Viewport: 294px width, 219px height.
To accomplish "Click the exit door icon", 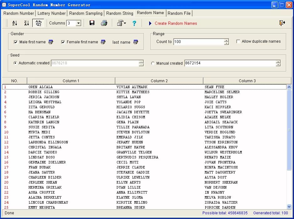I will point(282,23).
